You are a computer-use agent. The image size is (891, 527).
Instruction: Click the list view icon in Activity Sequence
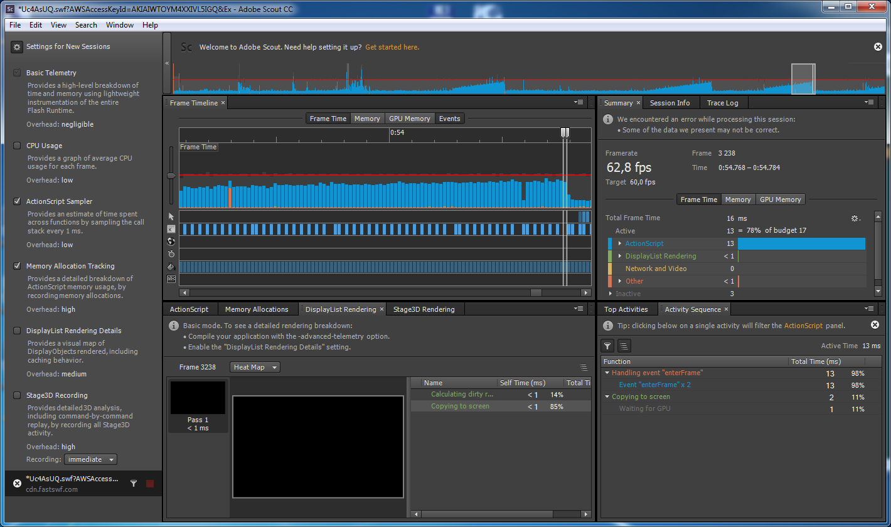click(x=624, y=346)
